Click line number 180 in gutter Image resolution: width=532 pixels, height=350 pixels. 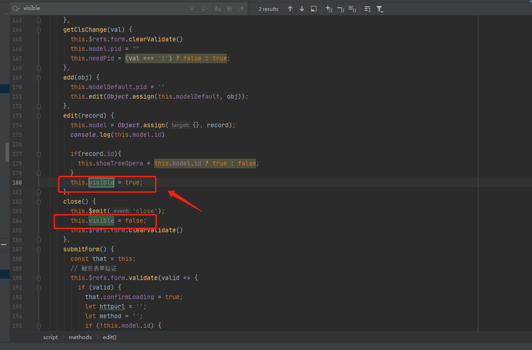[x=17, y=182]
